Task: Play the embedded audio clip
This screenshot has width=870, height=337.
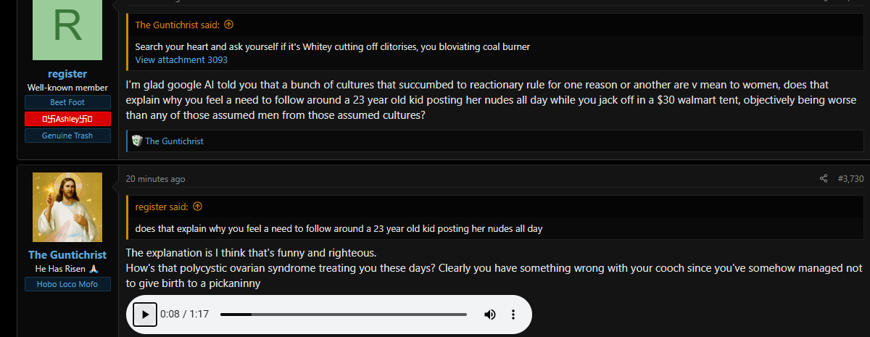Action: 145,315
